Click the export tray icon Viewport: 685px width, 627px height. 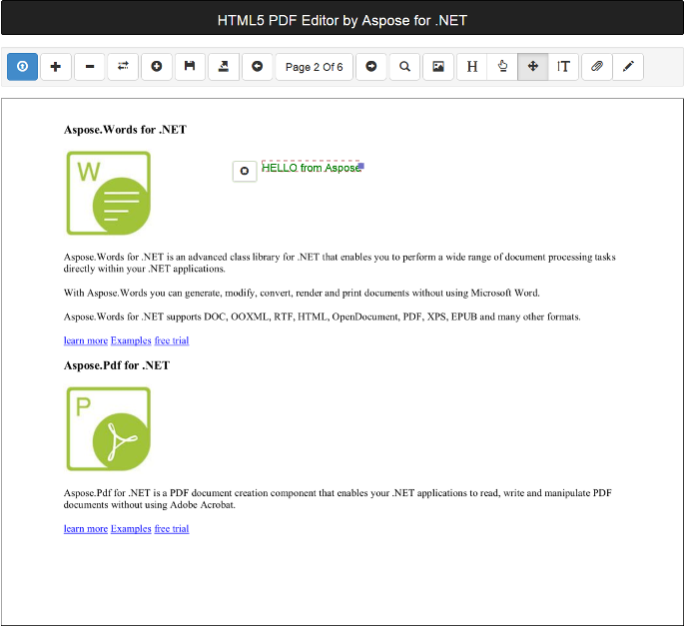[224, 67]
